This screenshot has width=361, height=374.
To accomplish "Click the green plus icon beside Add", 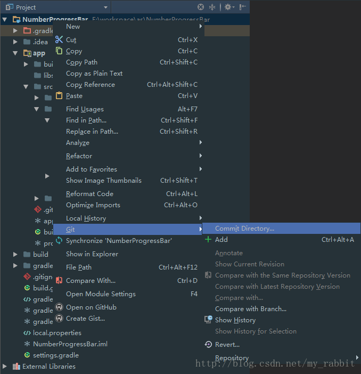I will tap(208, 239).
